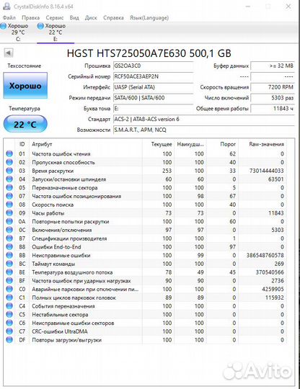300x389 pixels.
Task: Open the Правка menu
Action: pos(30,18)
